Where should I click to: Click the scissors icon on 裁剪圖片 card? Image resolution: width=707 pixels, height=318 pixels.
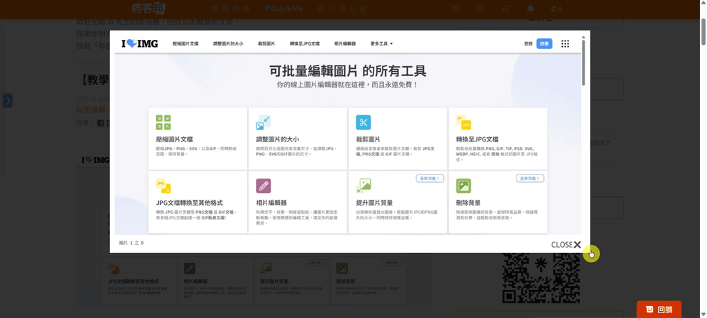click(x=363, y=123)
